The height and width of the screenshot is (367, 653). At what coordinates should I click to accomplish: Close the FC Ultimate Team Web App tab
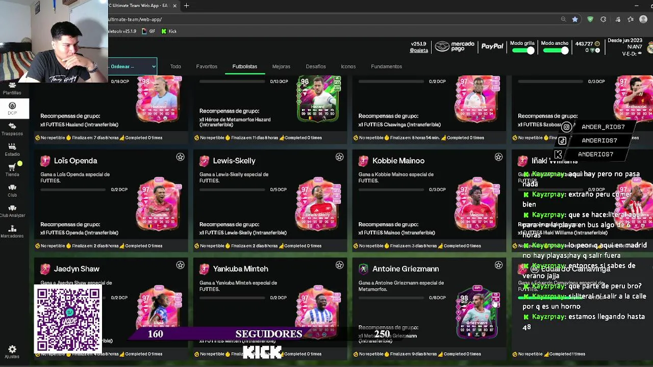[175, 6]
